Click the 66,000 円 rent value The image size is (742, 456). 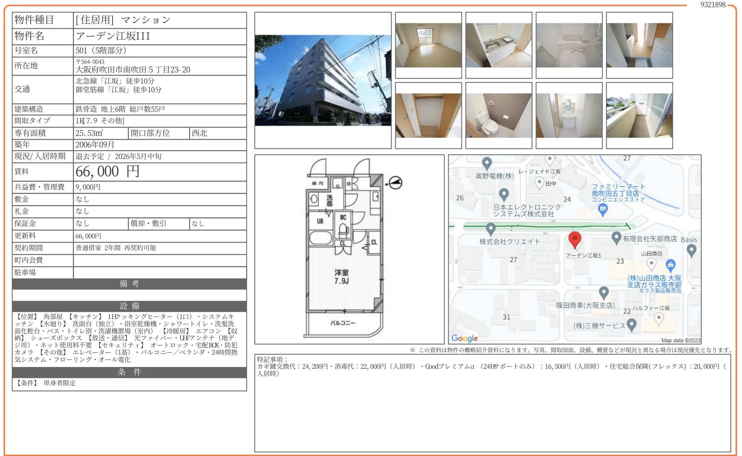(x=107, y=172)
